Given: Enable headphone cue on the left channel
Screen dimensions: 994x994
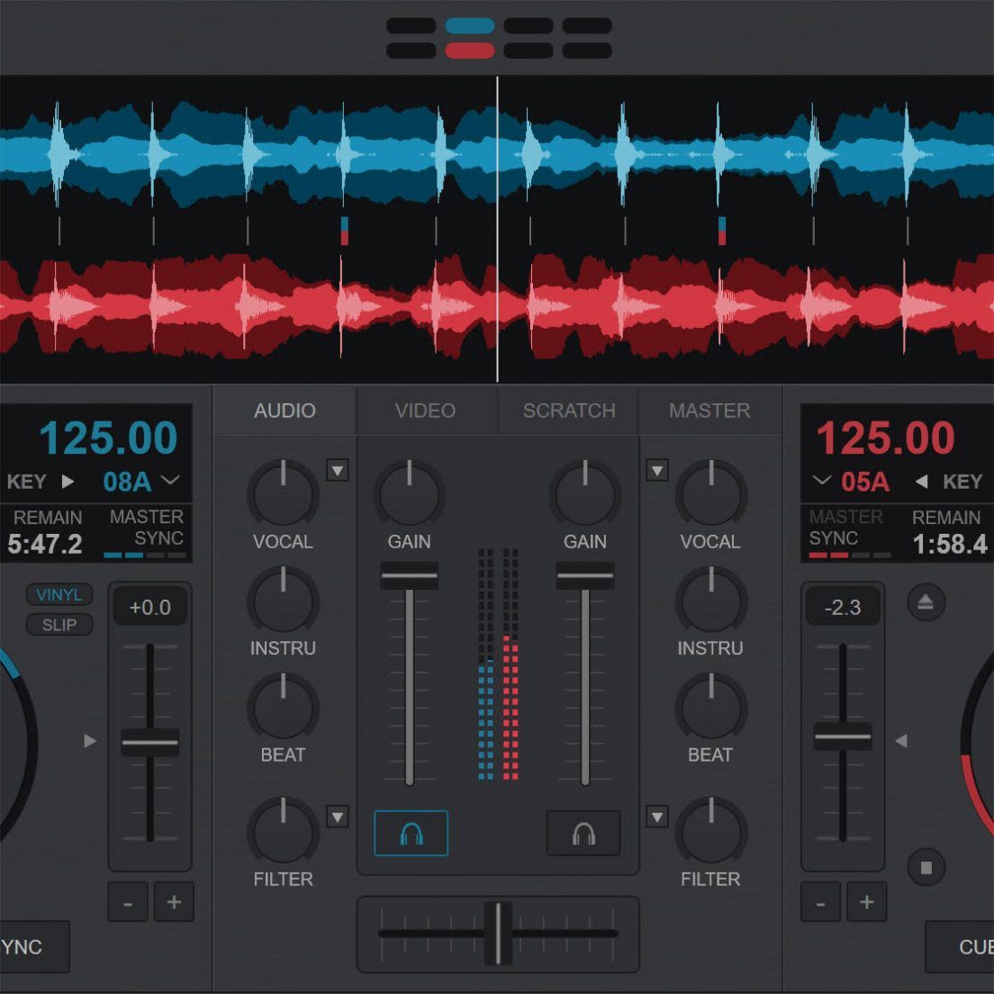Looking at the screenshot, I should coord(410,833).
